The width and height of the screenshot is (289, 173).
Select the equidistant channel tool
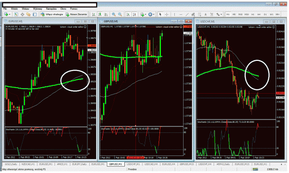pyautogui.click(x=193, y=14)
